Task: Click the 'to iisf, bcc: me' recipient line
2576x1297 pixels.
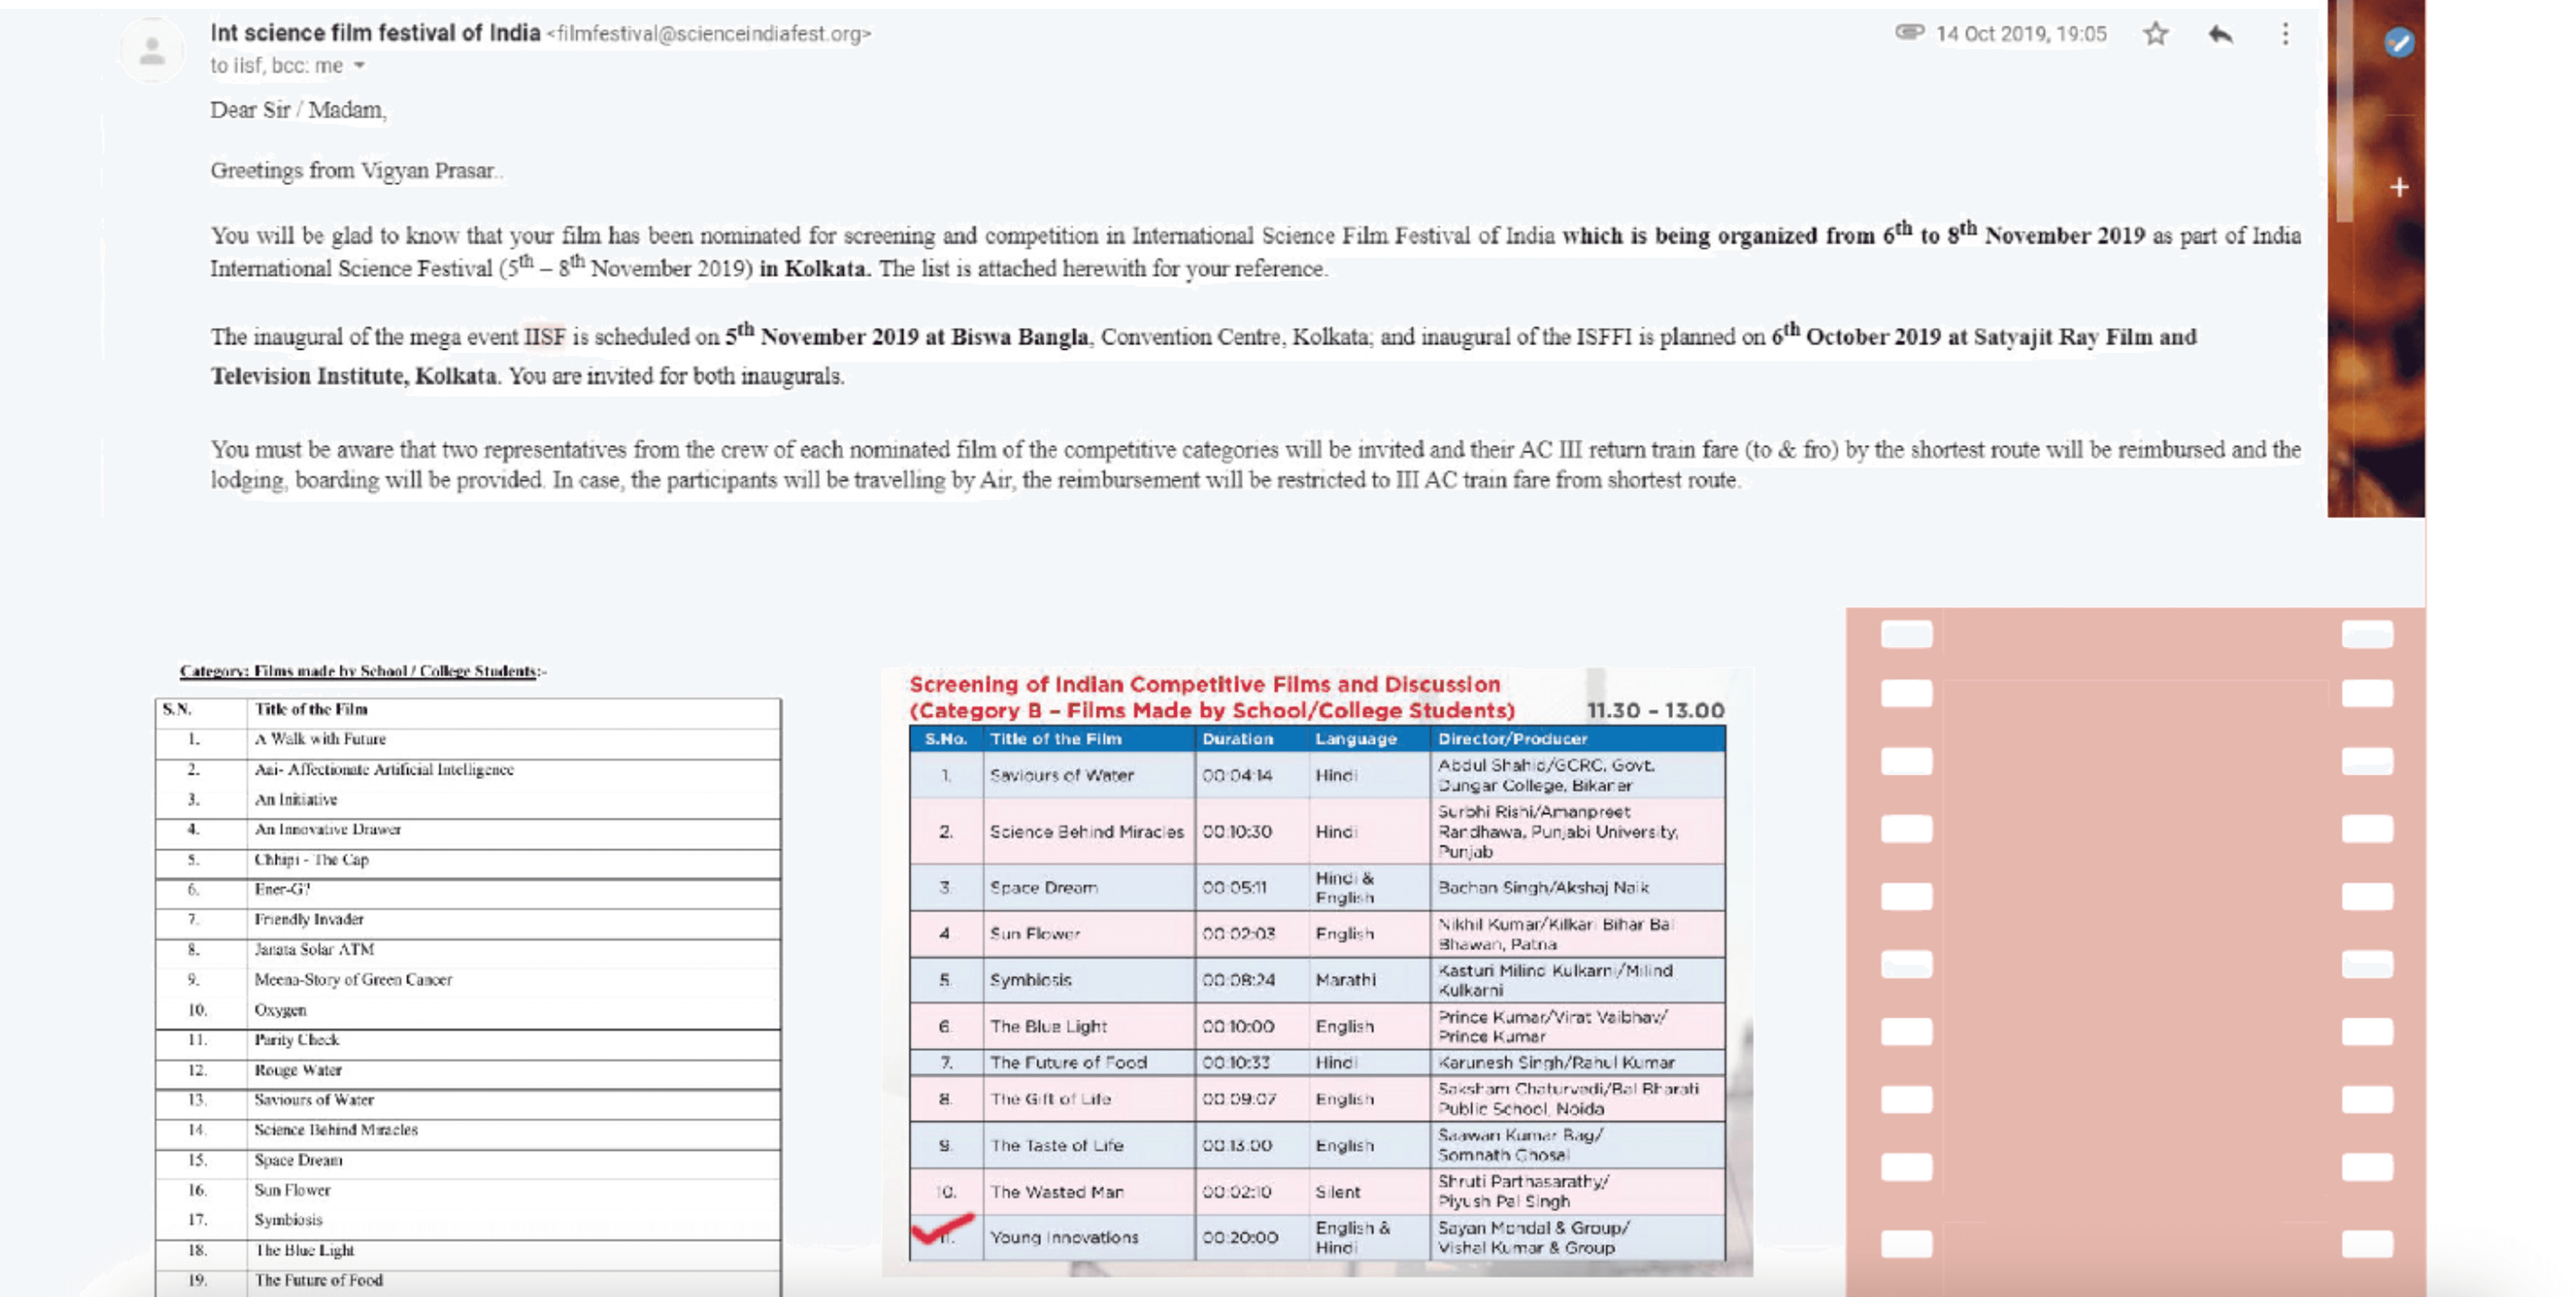Action: [276, 66]
